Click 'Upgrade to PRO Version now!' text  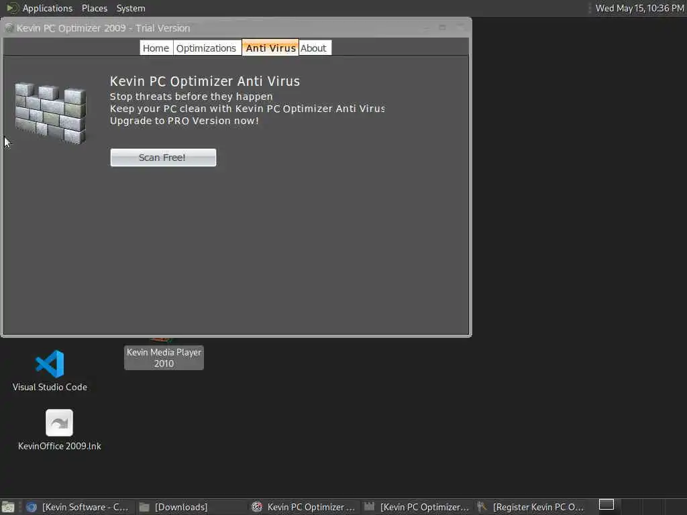184,121
